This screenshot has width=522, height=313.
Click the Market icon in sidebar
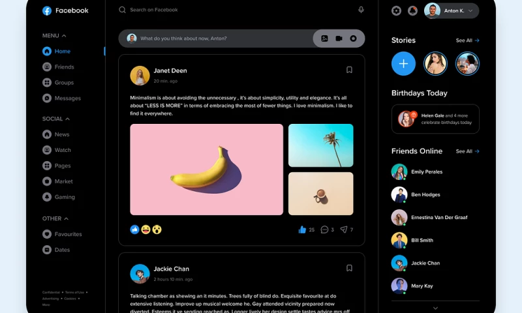pyautogui.click(x=47, y=181)
